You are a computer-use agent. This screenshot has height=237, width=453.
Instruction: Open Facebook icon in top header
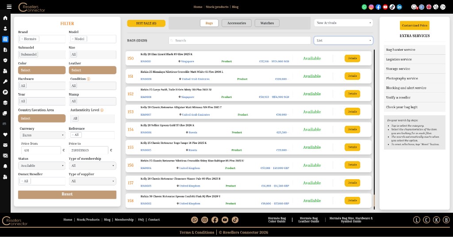pyautogui.click(x=378, y=7)
